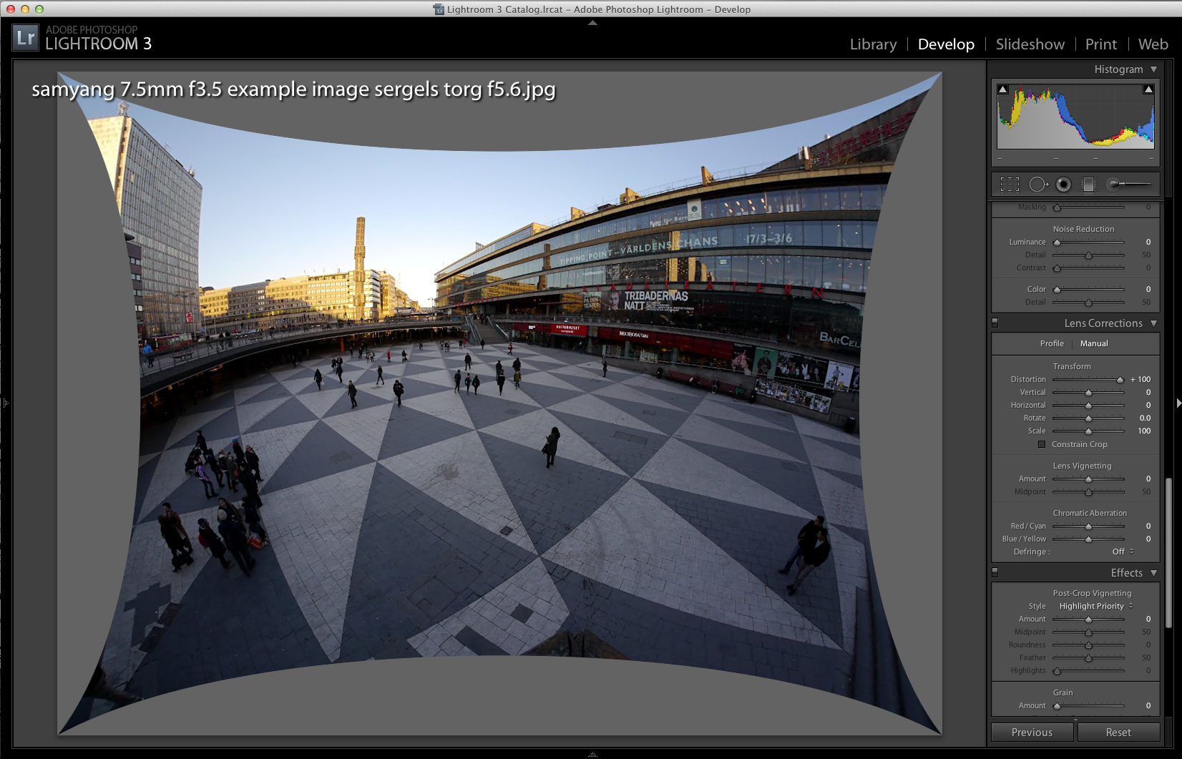1182x759 pixels.
Task: Select the Graduated Filter tool
Action: [1088, 185]
